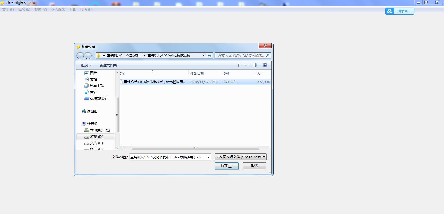Click the search magnifier icon
The image size is (444, 214).
coord(268,55)
